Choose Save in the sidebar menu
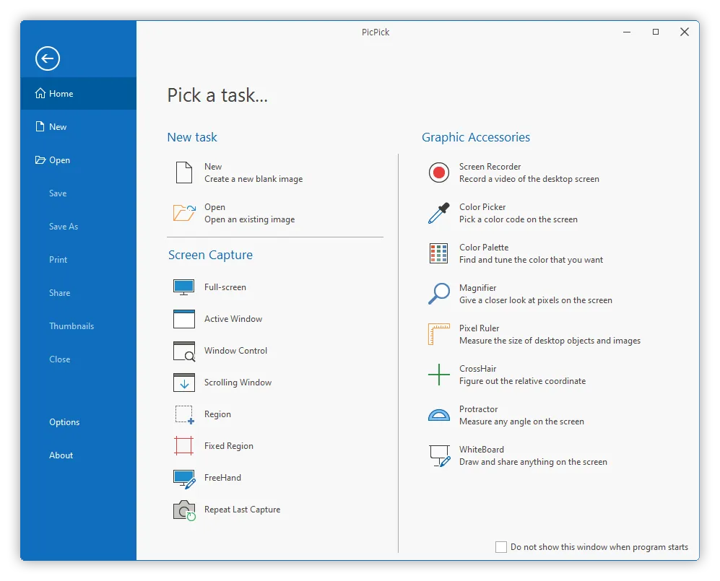This screenshot has height=581, width=720. 78,193
